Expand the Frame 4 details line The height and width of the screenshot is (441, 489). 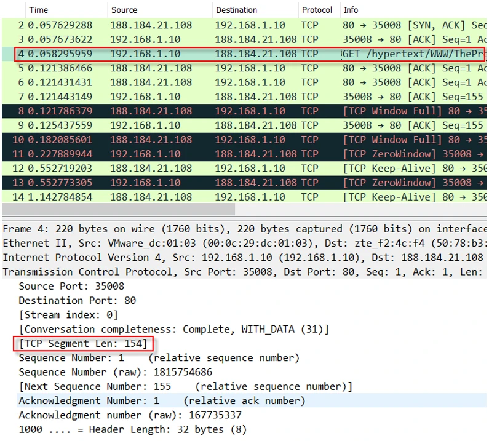tap(185, 229)
